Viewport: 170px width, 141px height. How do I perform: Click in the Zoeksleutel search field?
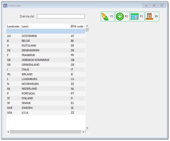coord(61,17)
